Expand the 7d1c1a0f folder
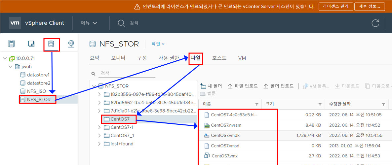The image size is (392, 165). (99, 111)
